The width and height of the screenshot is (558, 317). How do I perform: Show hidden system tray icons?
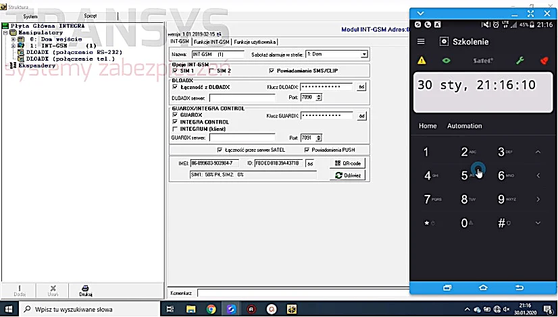point(467,309)
